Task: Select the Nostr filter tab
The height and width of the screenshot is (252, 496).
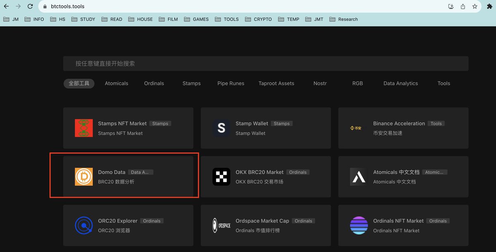Action: 320,83
